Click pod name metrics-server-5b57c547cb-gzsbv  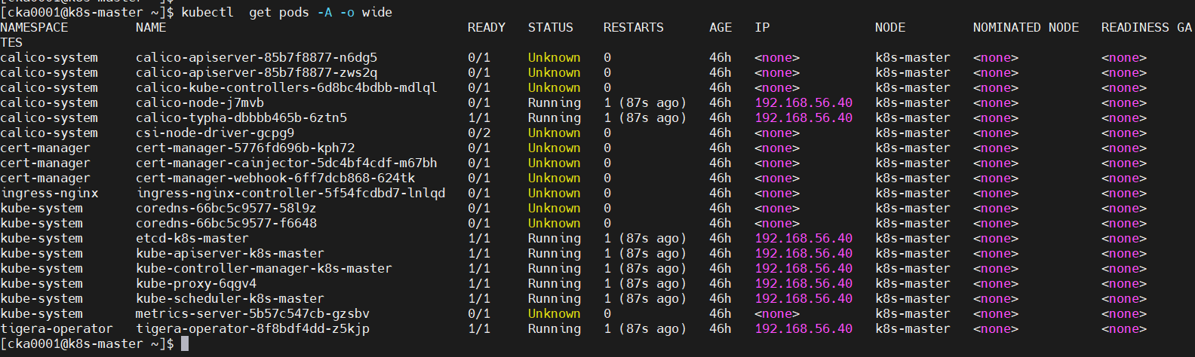pos(253,313)
